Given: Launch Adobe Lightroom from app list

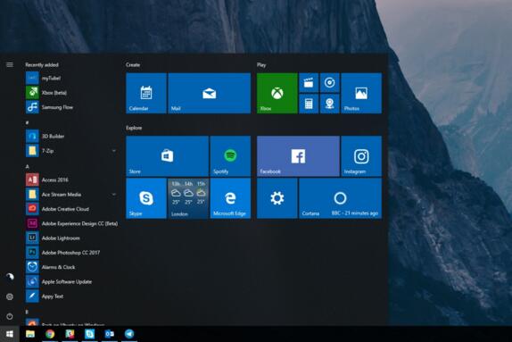Looking at the screenshot, I should 72,238.
